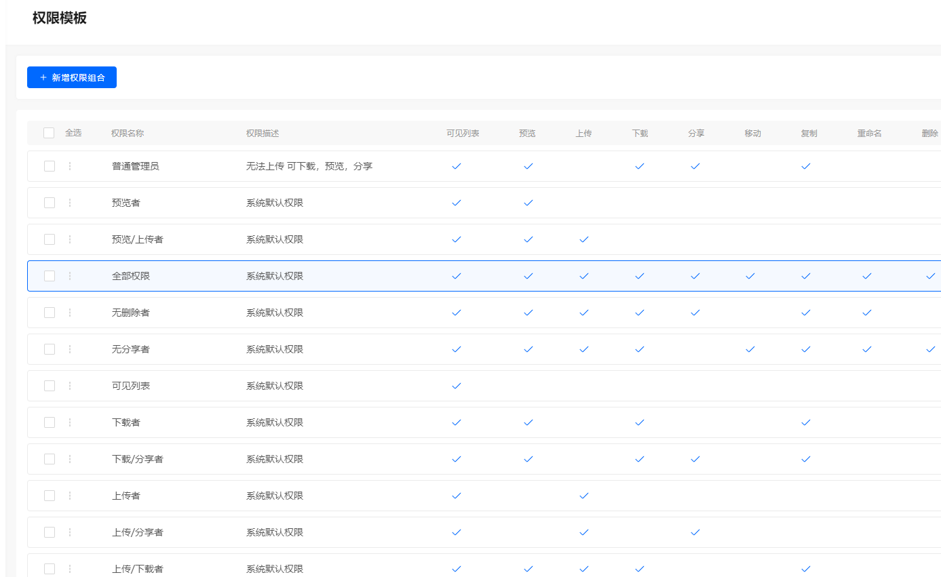Viewport: 941px width, 577px height.
Task: Open the more-options dots for 无分享者
Action: coord(70,349)
